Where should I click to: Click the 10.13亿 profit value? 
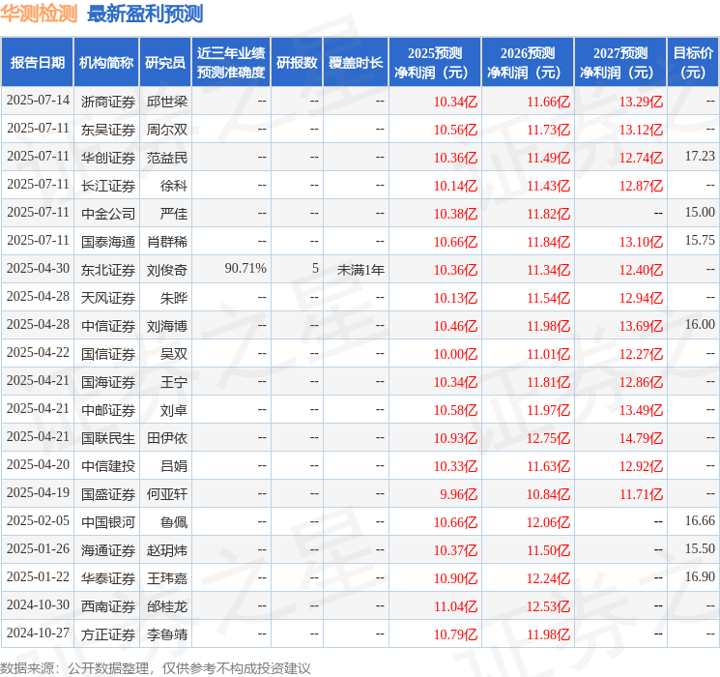click(x=455, y=298)
